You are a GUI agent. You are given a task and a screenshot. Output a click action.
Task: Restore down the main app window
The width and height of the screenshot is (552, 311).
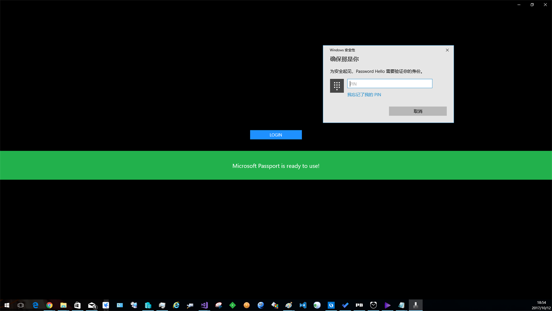(532, 5)
